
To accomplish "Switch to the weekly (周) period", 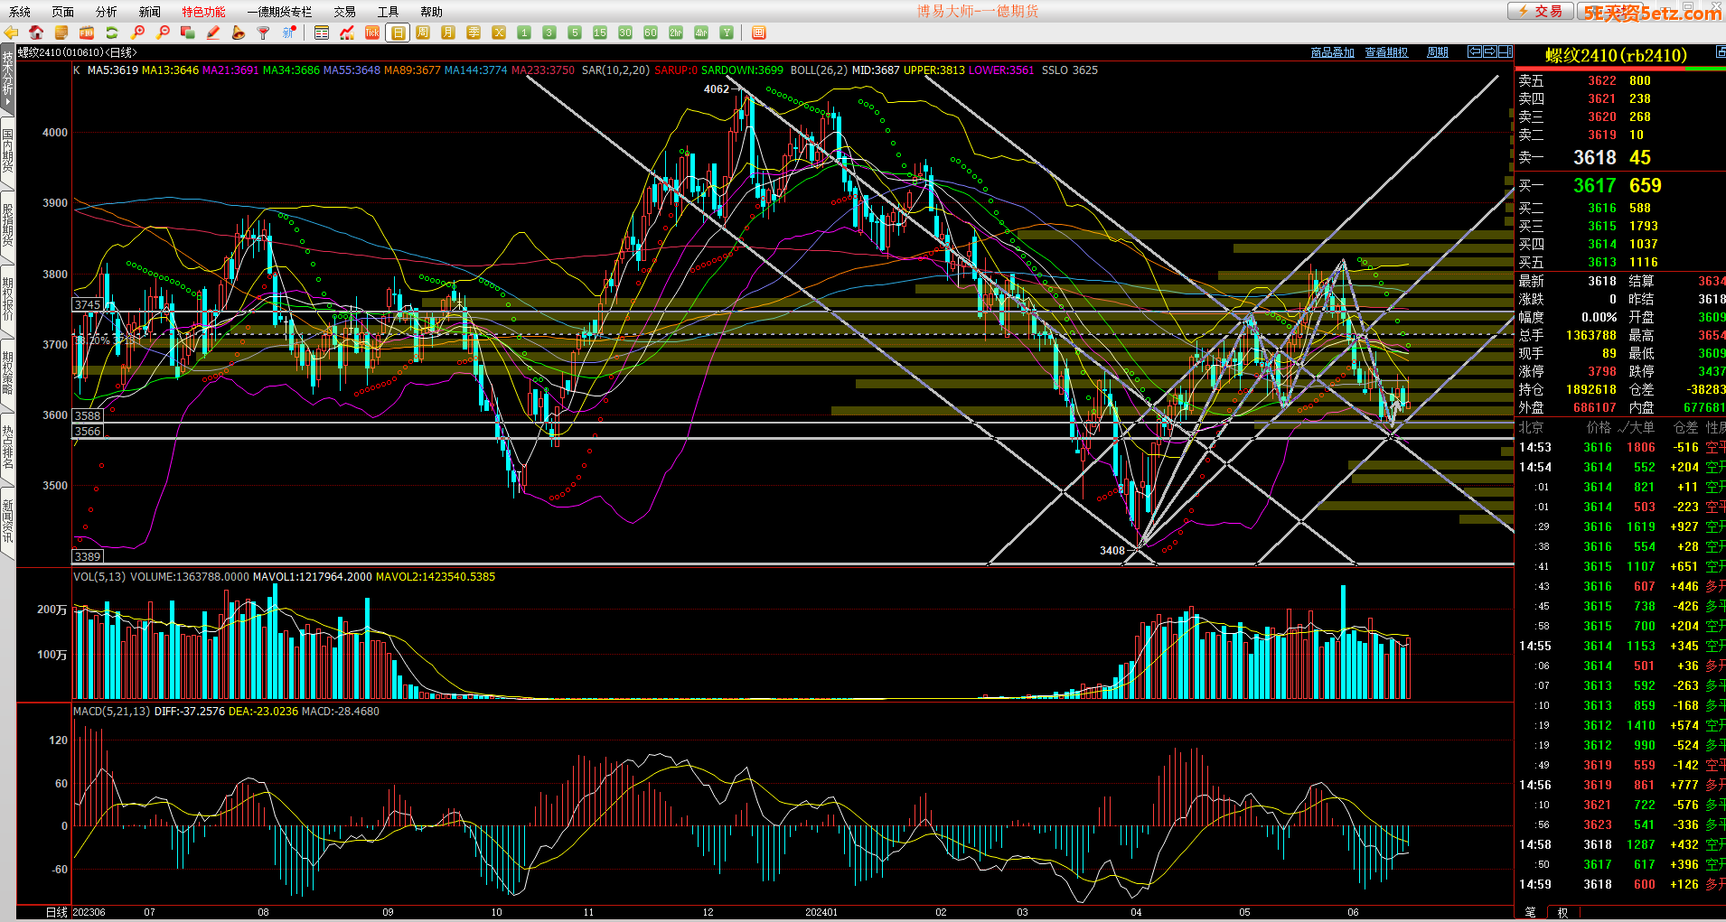I will tap(423, 33).
